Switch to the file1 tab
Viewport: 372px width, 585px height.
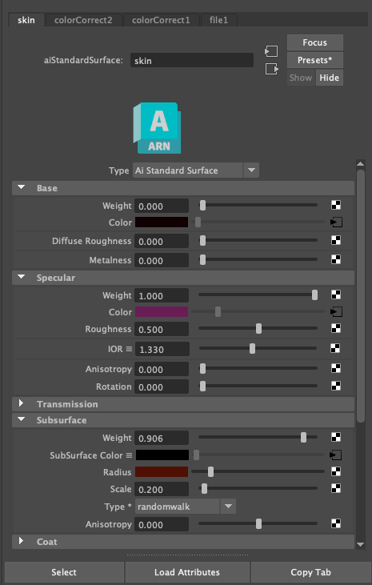pyautogui.click(x=218, y=20)
